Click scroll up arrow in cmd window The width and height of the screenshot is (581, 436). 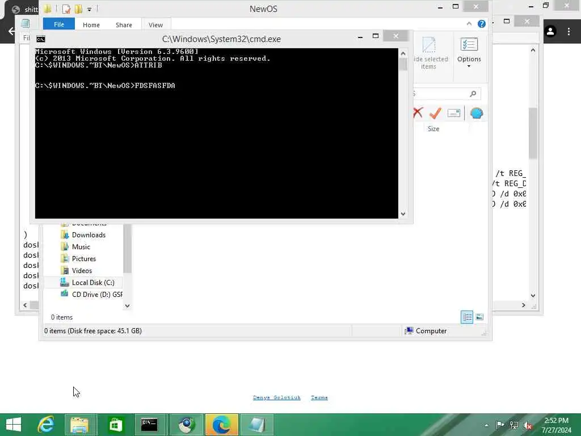(403, 53)
